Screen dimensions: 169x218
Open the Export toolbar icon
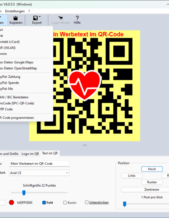(x=35, y=18)
